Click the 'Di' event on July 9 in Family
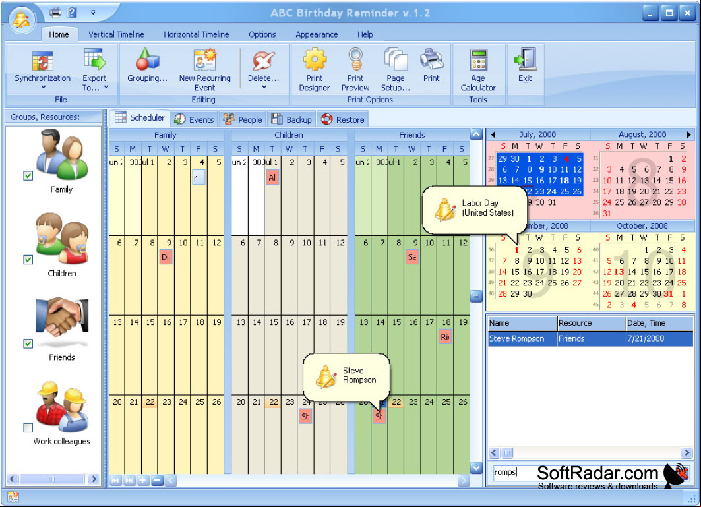Viewport: 701px width, 507px height. 166,257
